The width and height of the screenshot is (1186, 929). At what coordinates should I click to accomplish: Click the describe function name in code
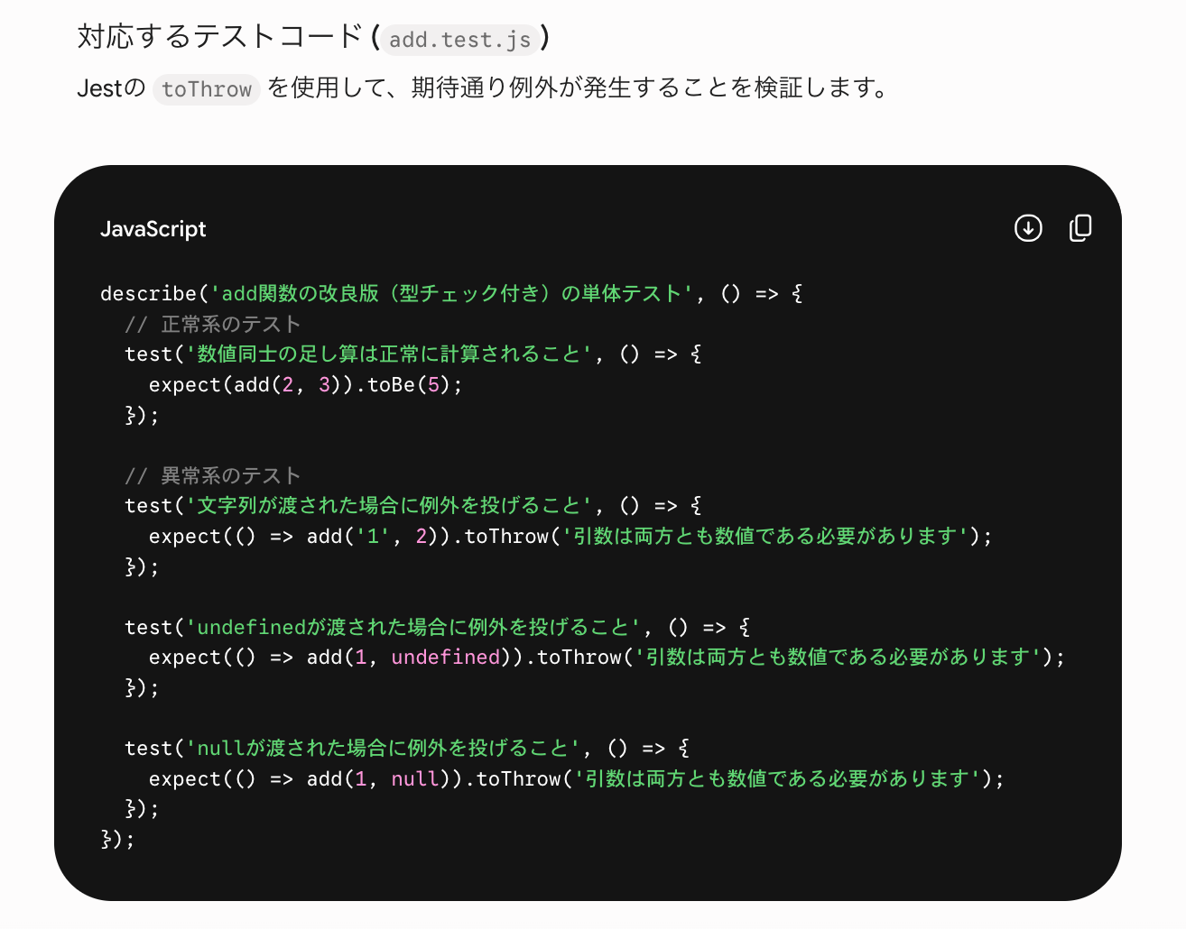click(148, 294)
